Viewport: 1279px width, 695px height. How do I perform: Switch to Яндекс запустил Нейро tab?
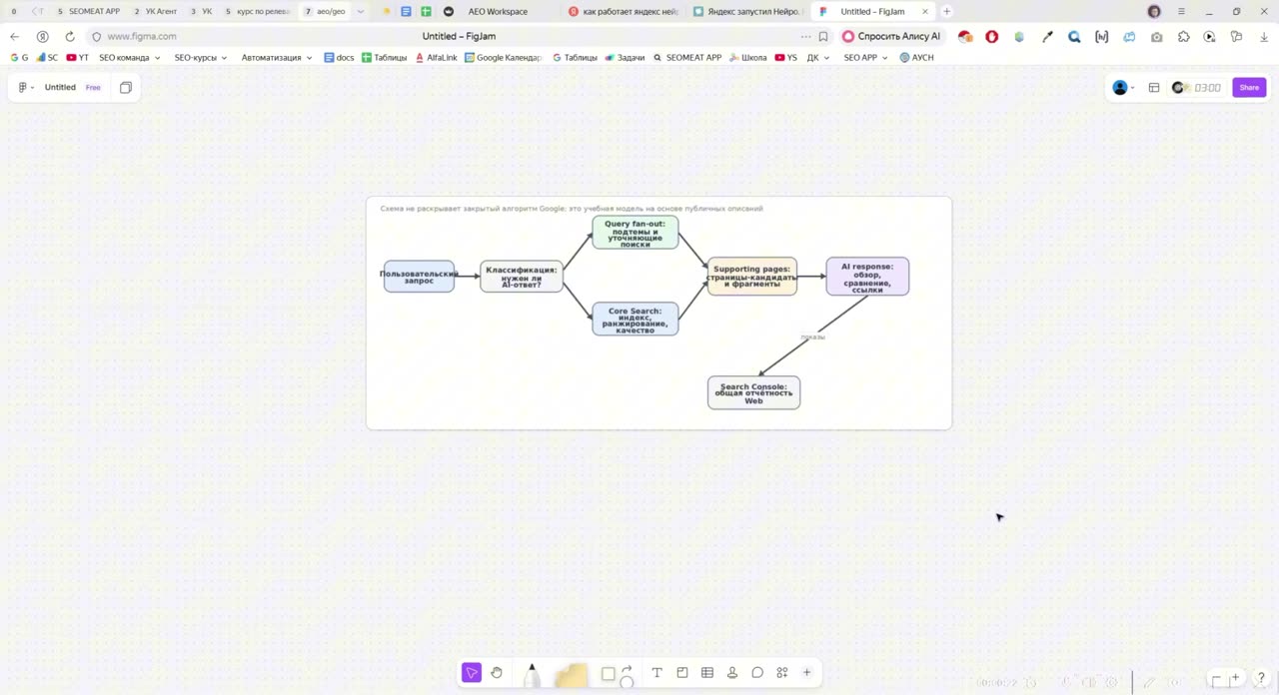tap(748, 12)
